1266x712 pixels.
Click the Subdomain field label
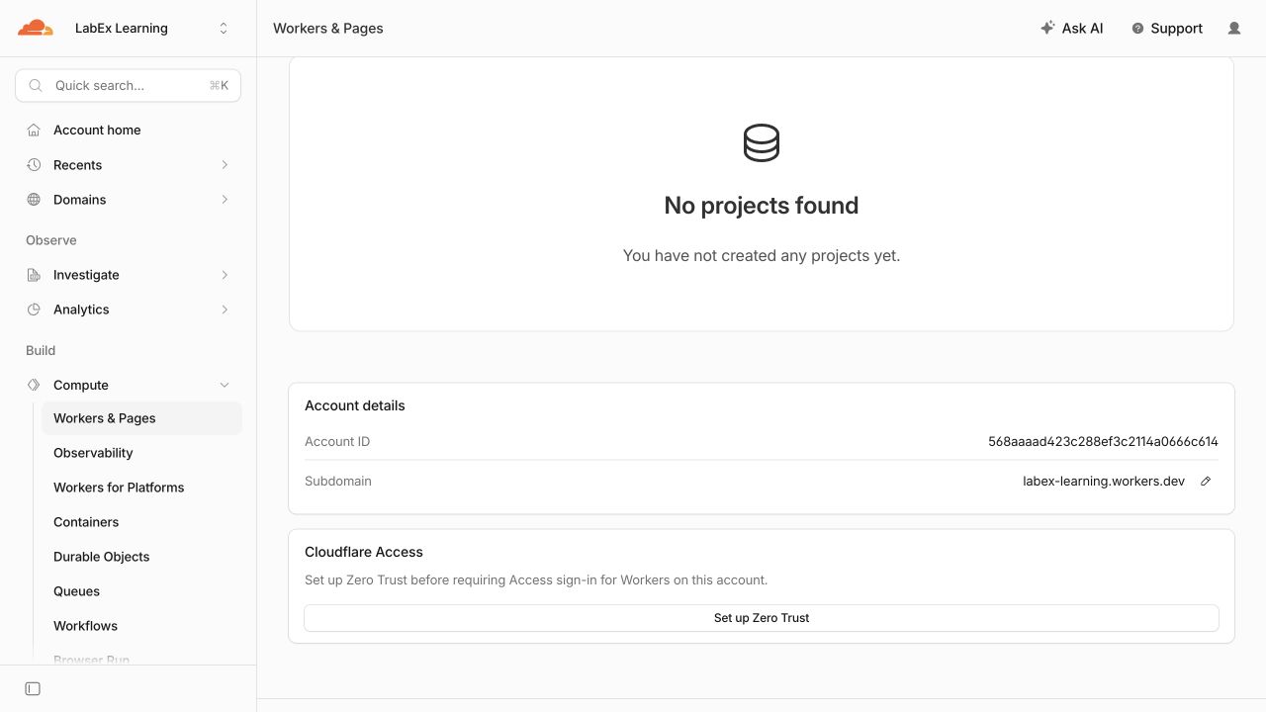[338, 482]
